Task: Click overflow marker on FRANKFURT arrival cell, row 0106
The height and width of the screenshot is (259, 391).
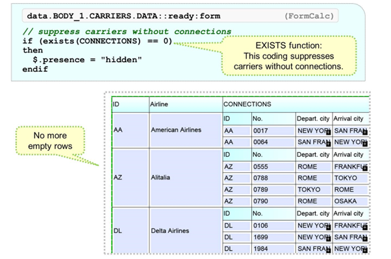Action: click(366, 227)
